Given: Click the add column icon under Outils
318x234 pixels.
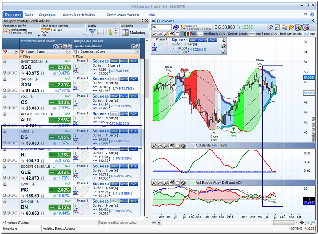Looking at the screenshot, I should click(x=109, y=32).
